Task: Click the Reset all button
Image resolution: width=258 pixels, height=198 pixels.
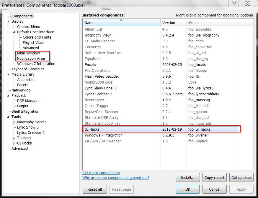Action: coord(95,189)
